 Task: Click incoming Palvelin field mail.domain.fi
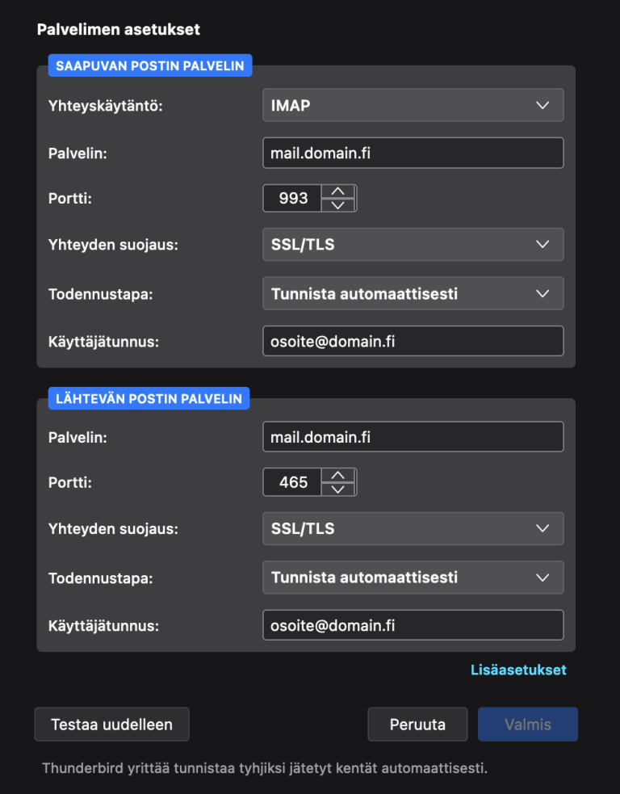coord(413,153)
